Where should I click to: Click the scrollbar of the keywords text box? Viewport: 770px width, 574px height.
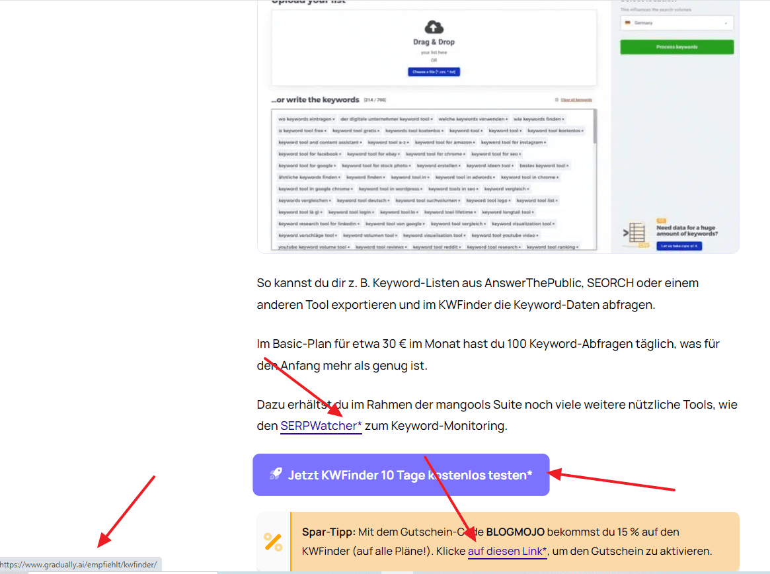[595, 127]
